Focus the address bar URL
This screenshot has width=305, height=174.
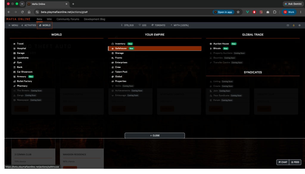(x=64, y=12)
